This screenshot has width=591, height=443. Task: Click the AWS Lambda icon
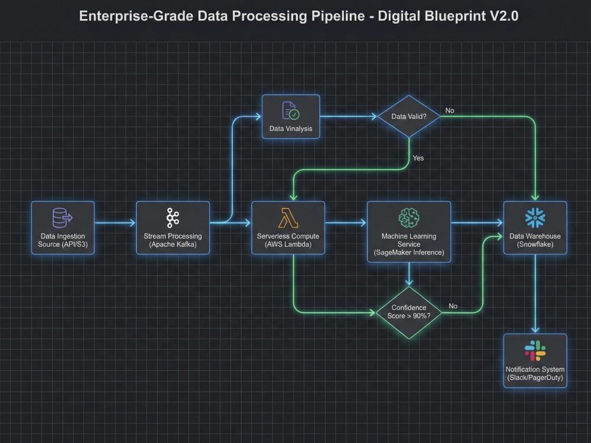pos(288,218)
